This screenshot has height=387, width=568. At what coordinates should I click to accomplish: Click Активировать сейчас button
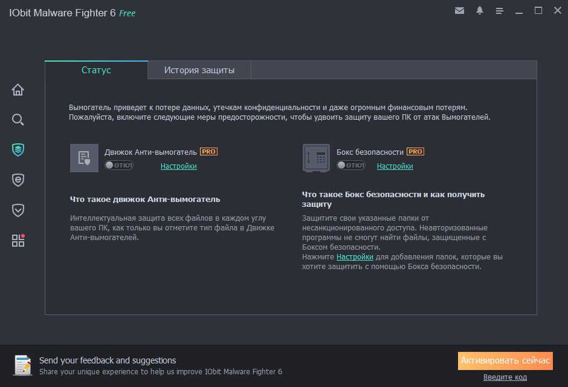pos(505,360)
